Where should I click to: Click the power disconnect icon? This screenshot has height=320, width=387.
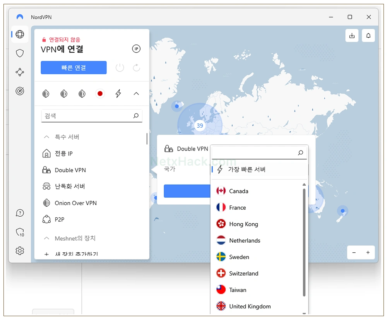click(120, 68)
